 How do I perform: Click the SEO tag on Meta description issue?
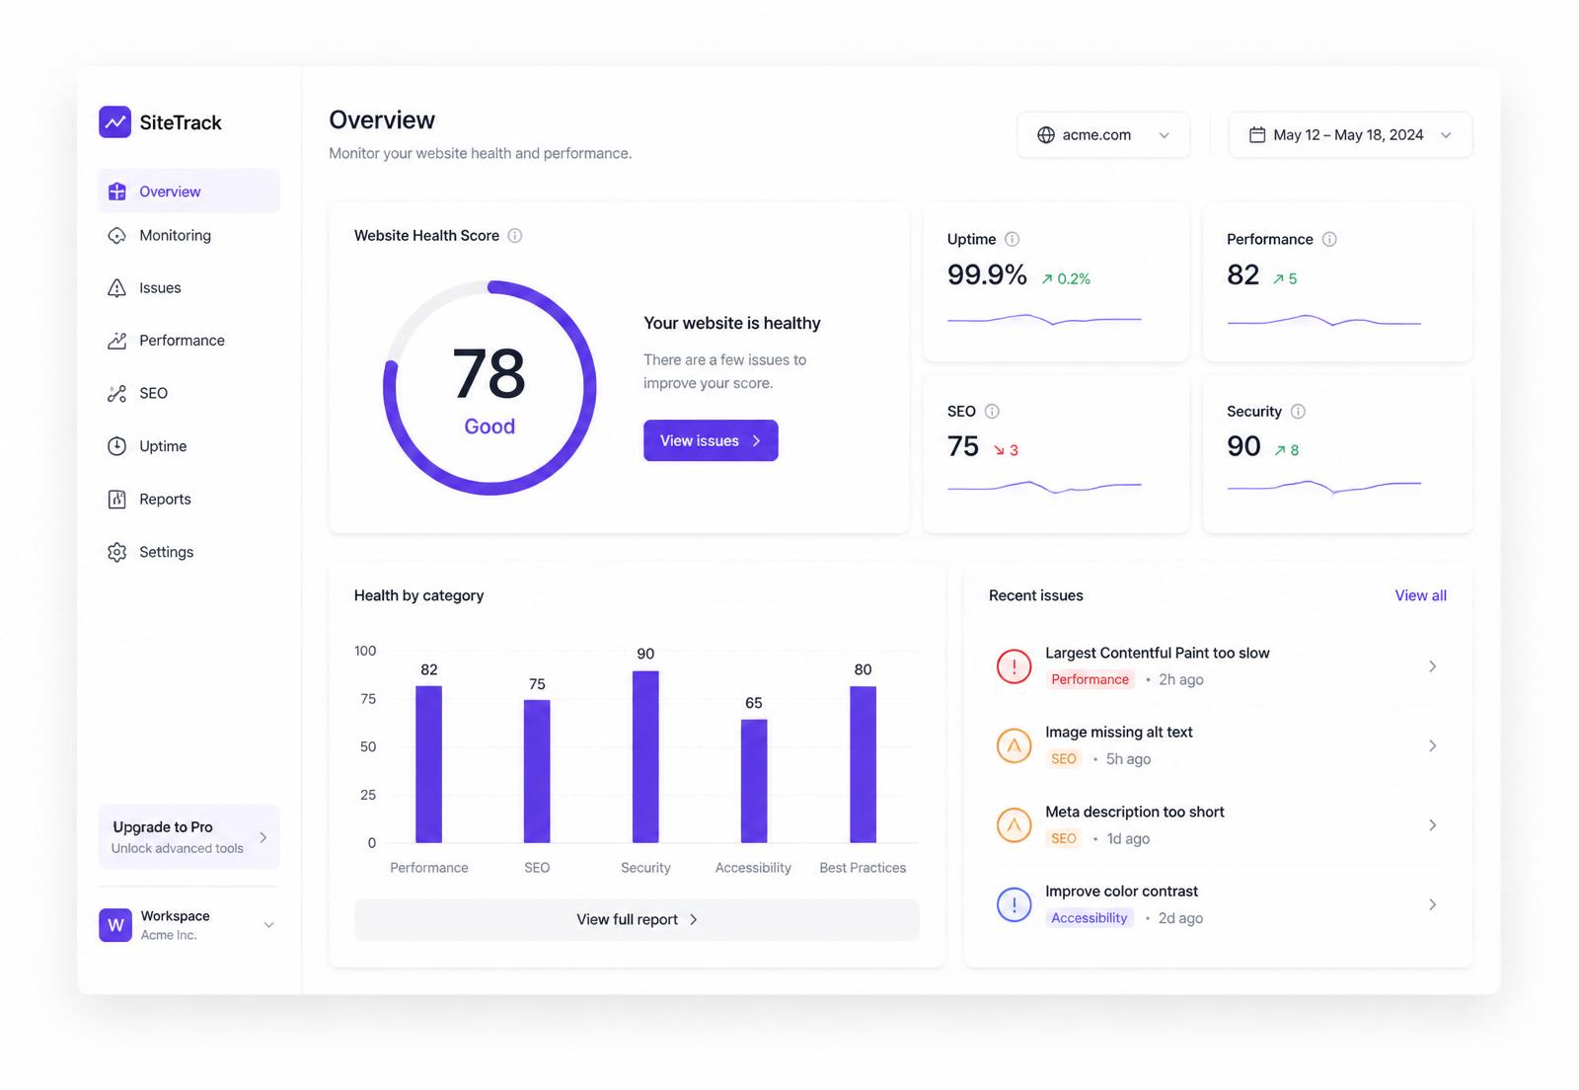1064,838
